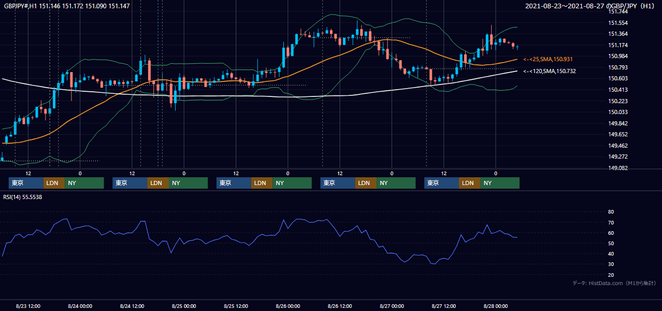This screenshot has width=662, height=311.
Task: Click the leftmost LDN session block
Action: coord(54,183)
